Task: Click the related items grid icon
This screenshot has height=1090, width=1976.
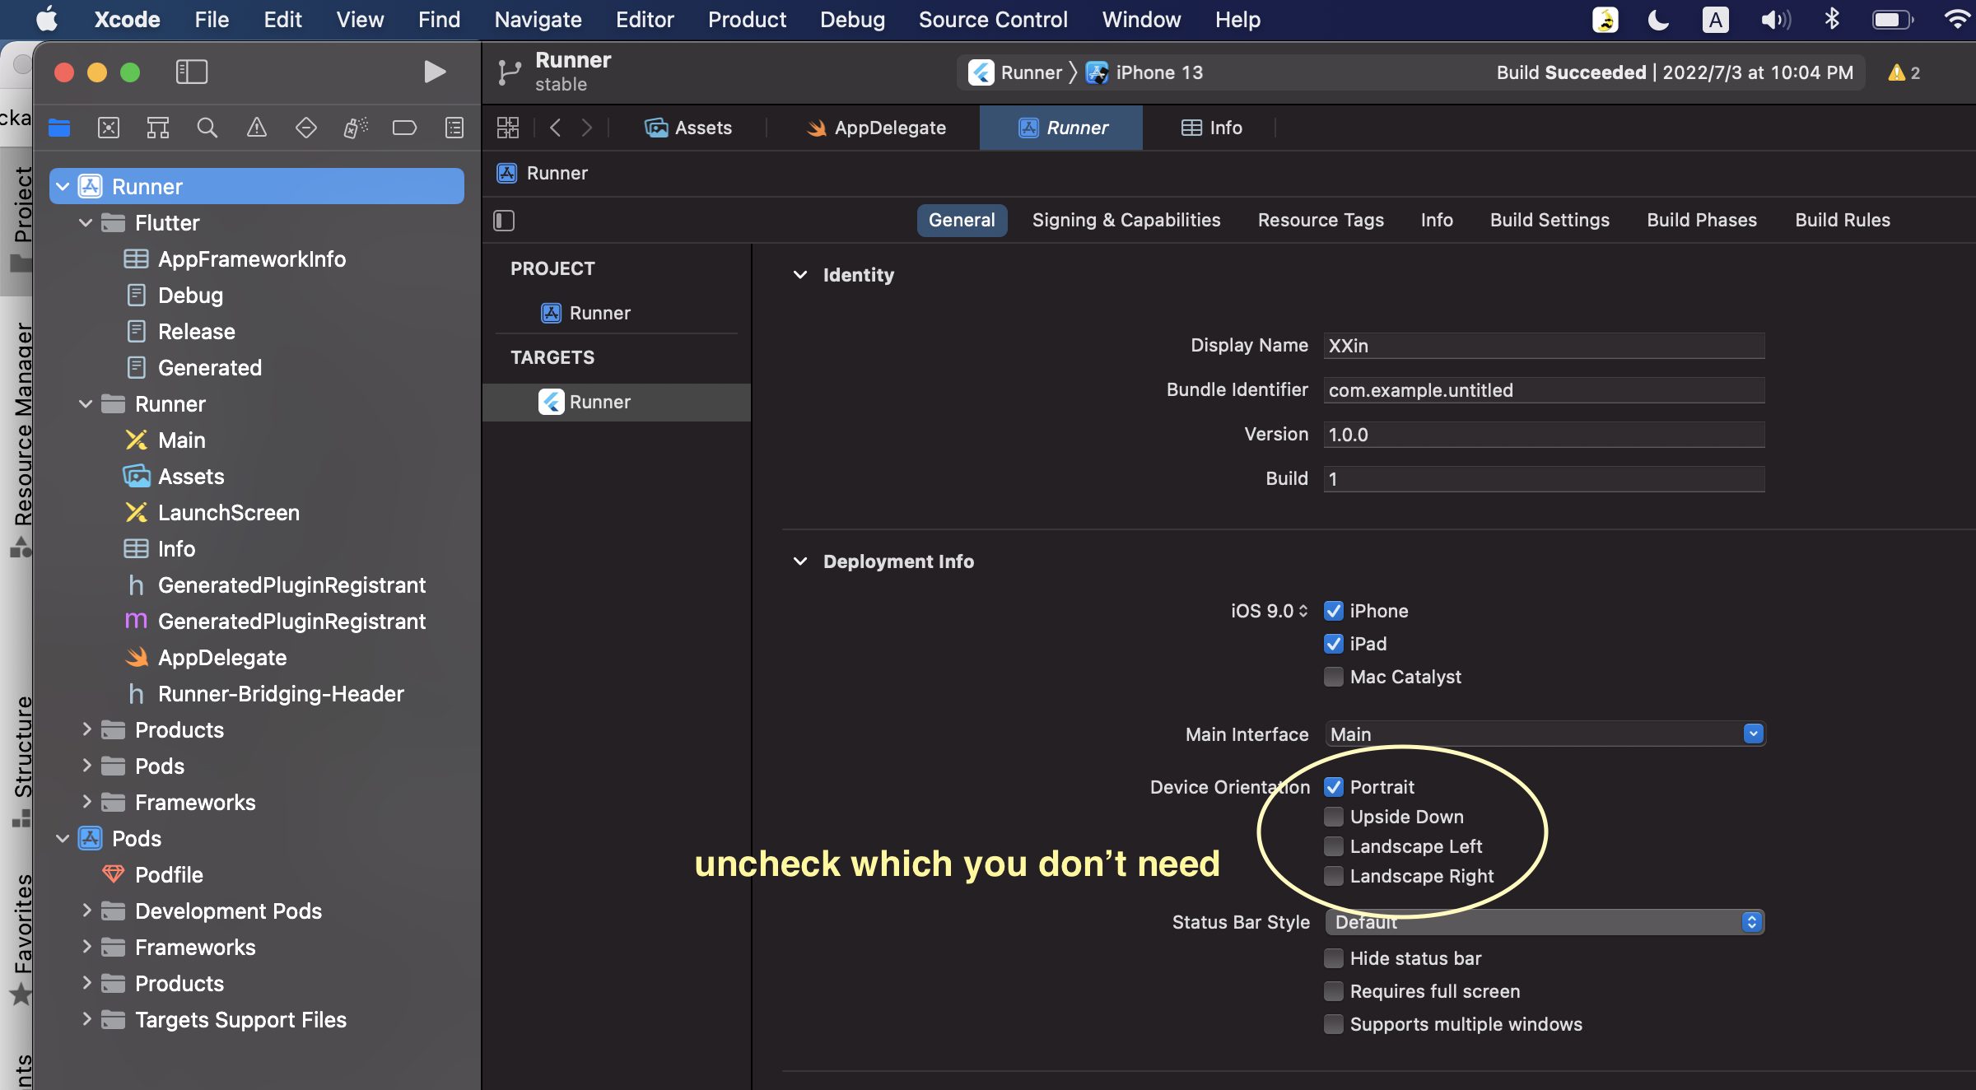Action: click(508, 128)
